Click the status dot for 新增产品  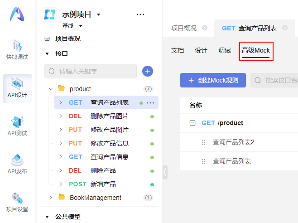(152, 184)
